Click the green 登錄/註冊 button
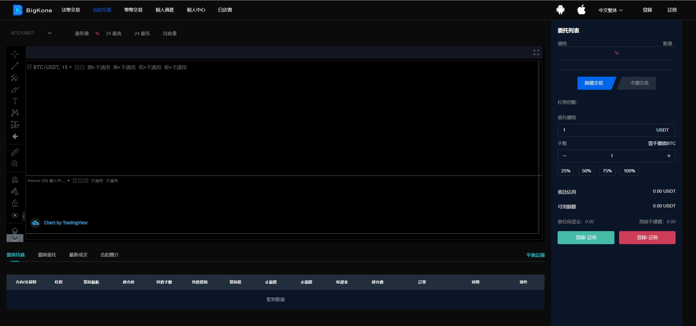The height and width of the screenshot is (326, 696). point(586,238)
